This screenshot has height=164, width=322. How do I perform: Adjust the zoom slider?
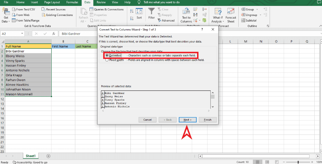298,162
